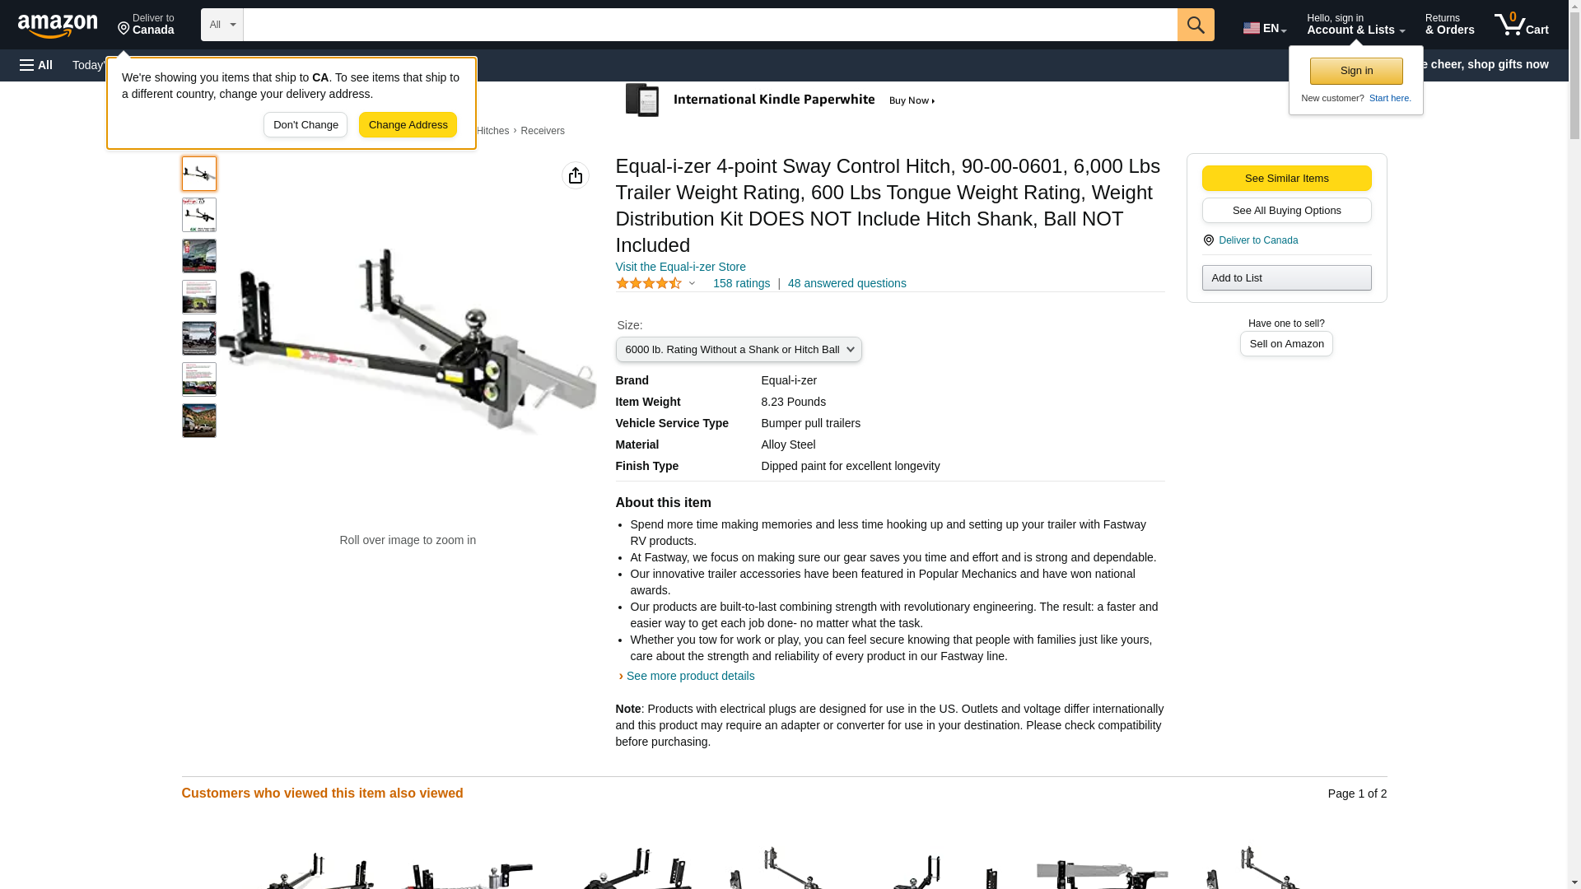Click the share icon on product image
Viewport: 1581px width, 889px height.
point(576,175)
